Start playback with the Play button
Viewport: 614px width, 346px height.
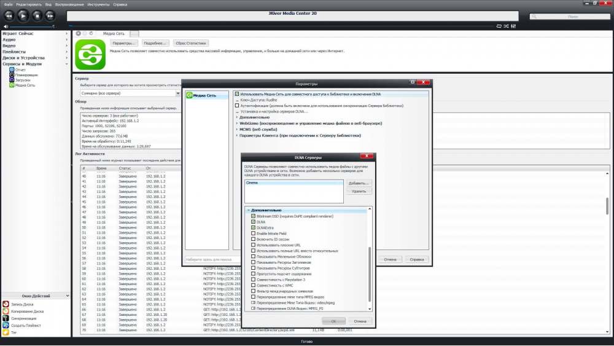click(x=23, y=16)
